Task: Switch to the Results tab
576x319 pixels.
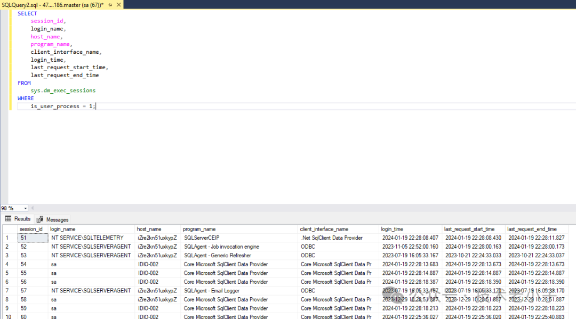Action: [x=18, y=219]
